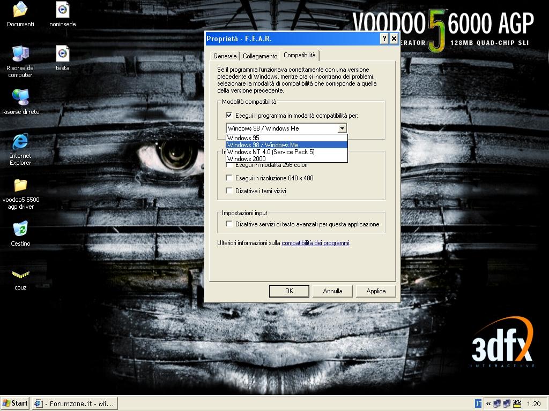Uncheck Esegui il programma in modalità compatibilità
The height and width of the screenshot is (411, 549).
point(229,116)
